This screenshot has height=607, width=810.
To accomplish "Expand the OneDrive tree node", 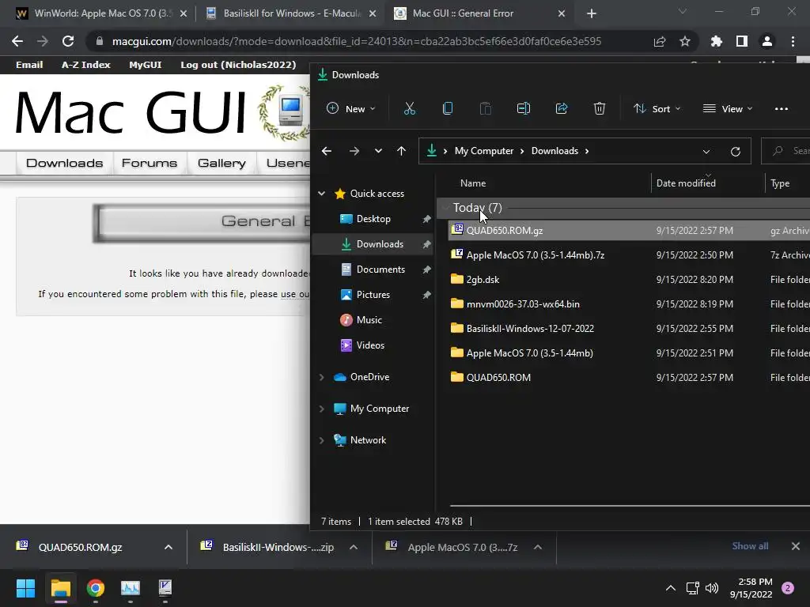I will click(x=322, y=377).
